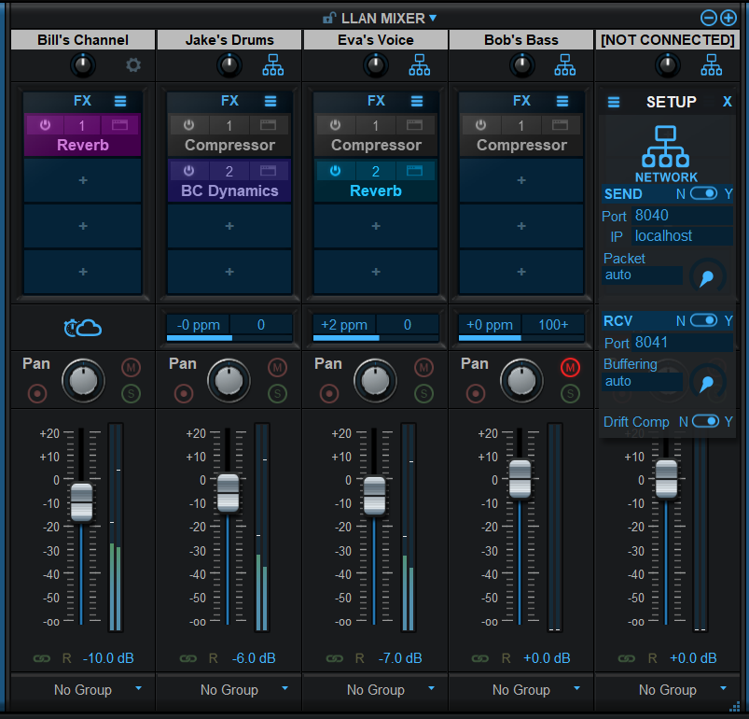Mute Eva's Voice channel
This screenshot has width=749, height=719.
tap(423, 368)
